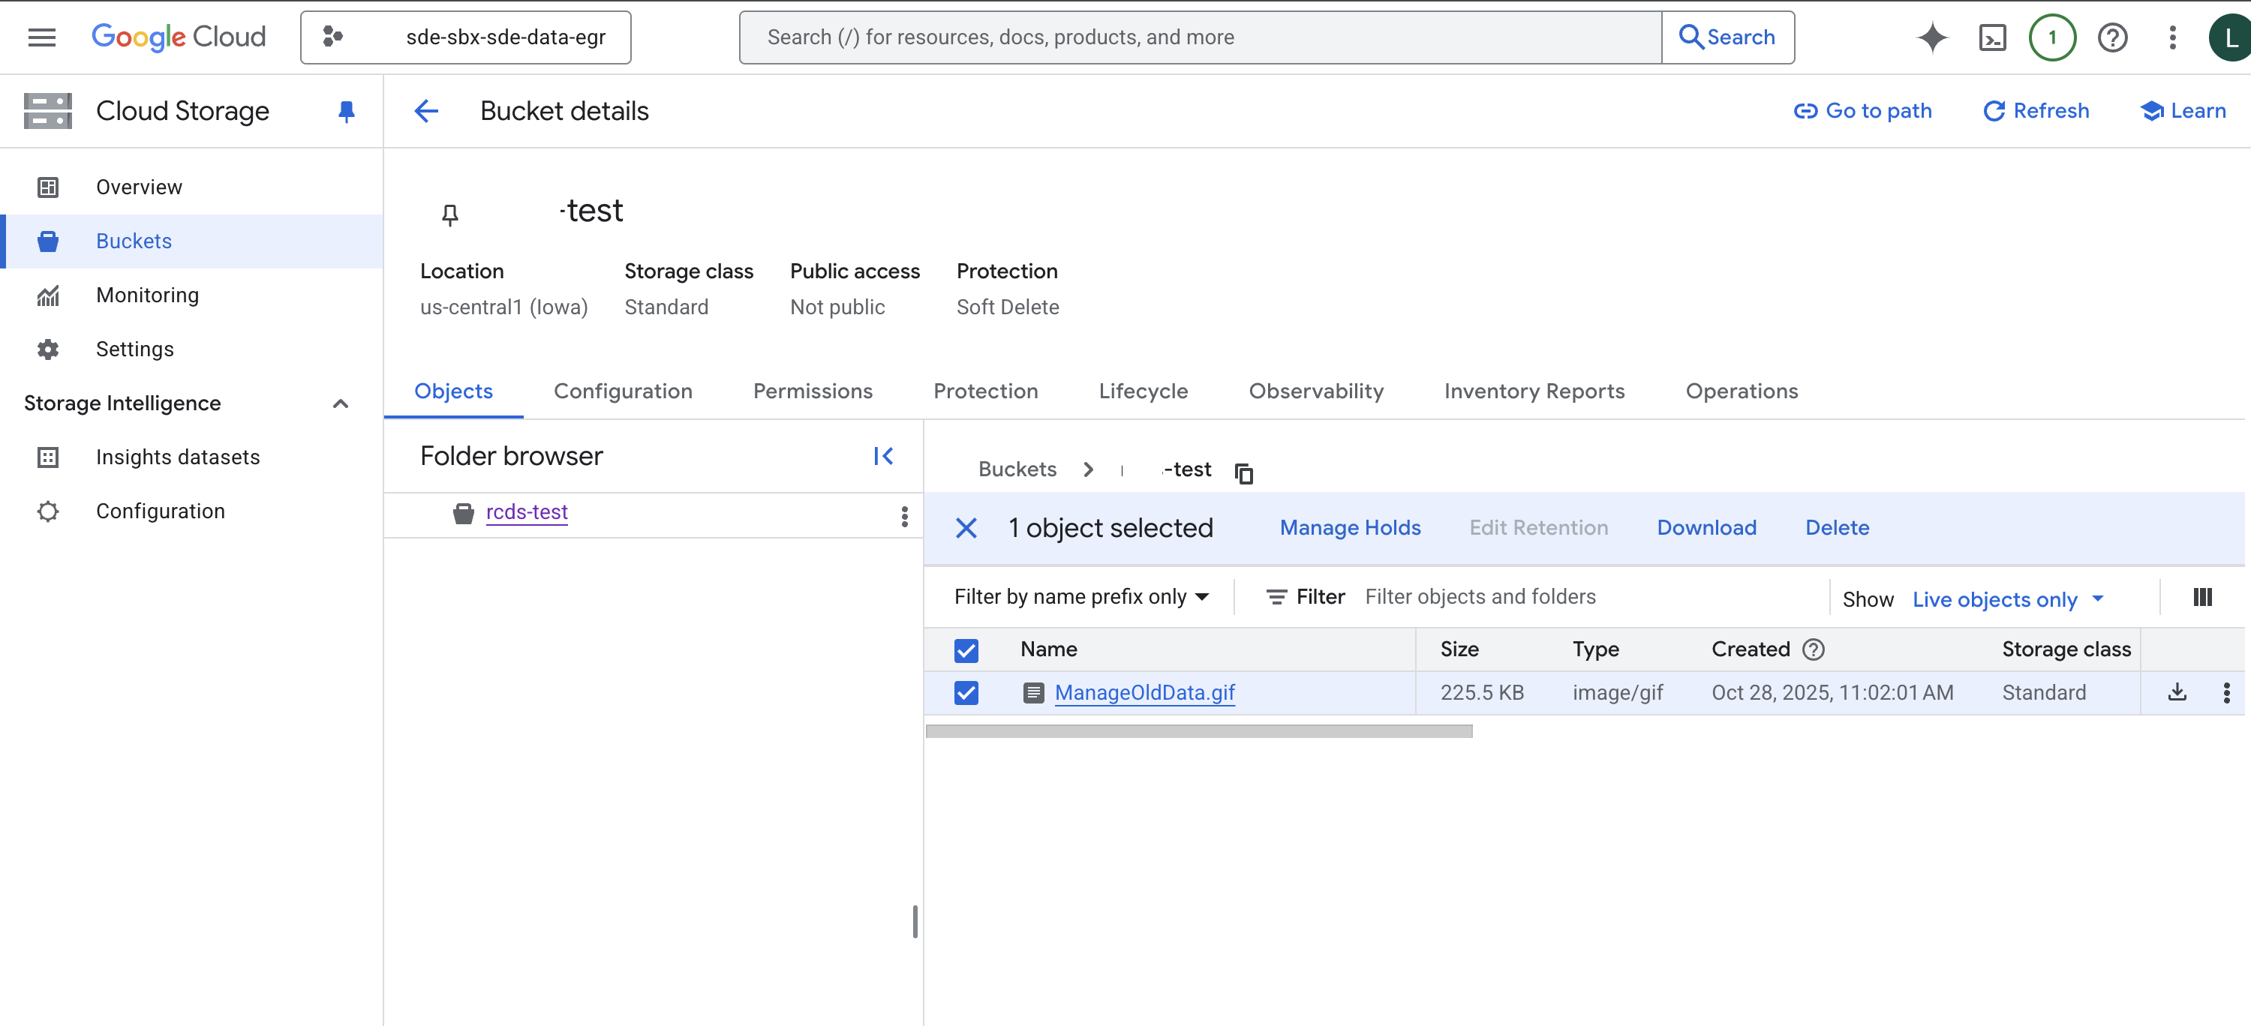The image size is (2251, 1026).
Task: Deselect the ManageOldData.gif row checkbox
Action: [x=966, y=692]
